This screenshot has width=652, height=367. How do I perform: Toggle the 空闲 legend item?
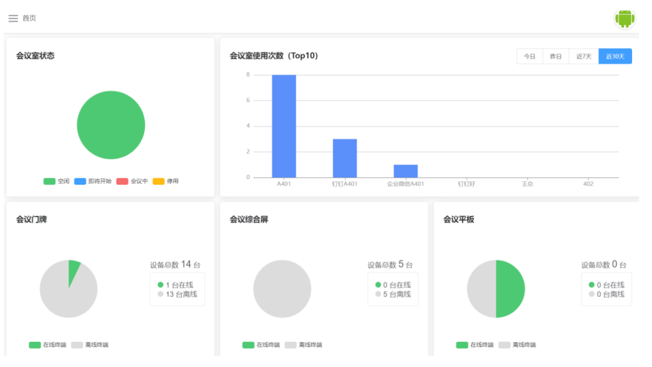(57, 181)
